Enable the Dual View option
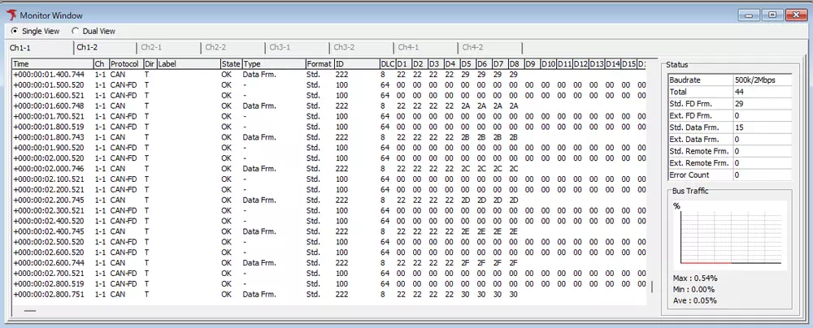This screenshot has width=813, height=328. 76,31
